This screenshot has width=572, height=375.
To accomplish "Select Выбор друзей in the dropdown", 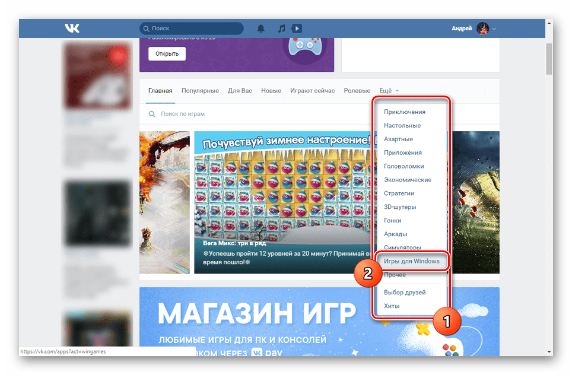I will (x=405, y=293).
